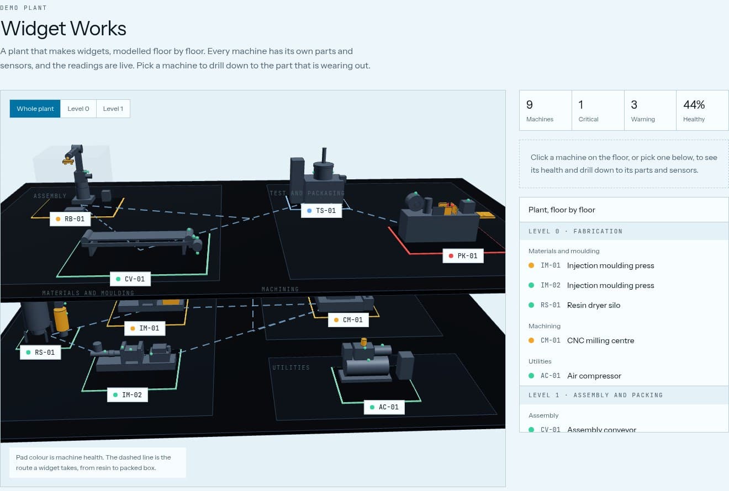Click the CM-01 label on the floor
Screen dimensions: 729x491
(348, 320)
